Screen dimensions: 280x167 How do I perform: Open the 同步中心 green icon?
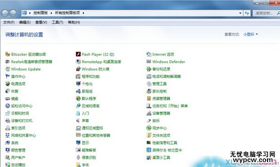(149, 128)
